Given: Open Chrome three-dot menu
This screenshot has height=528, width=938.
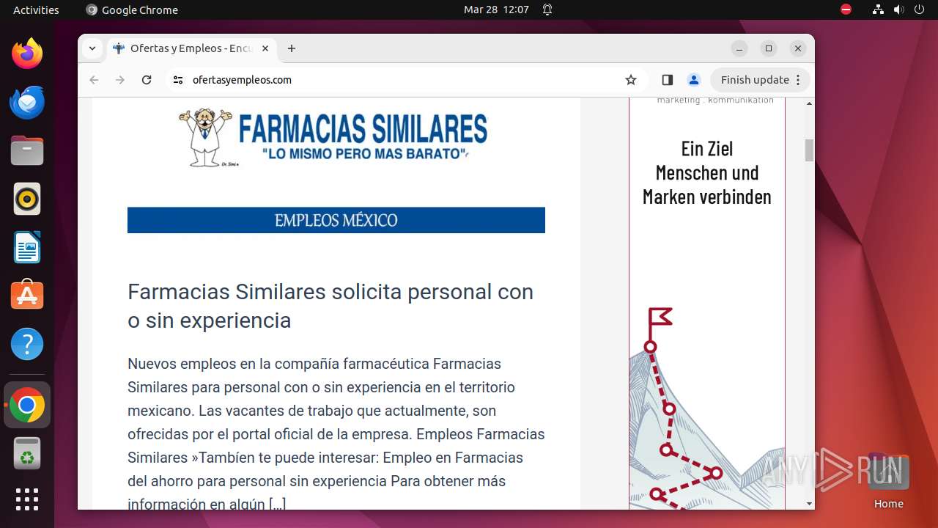Looking at the screenshot, I should [799, 80].
